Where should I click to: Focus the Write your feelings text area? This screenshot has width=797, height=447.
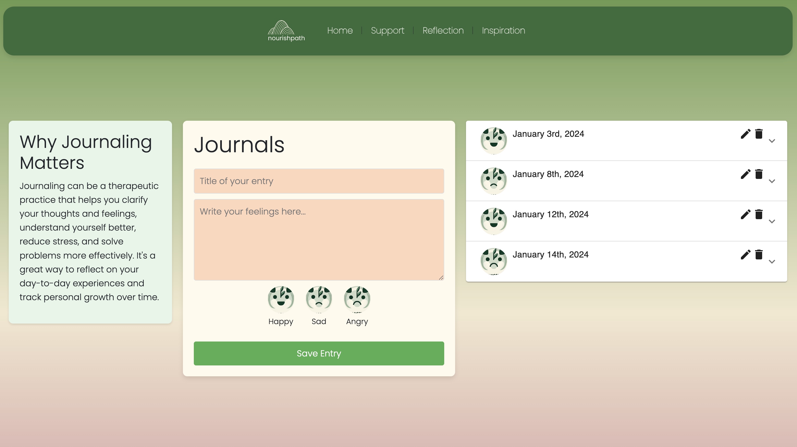(x=319, y=240)
